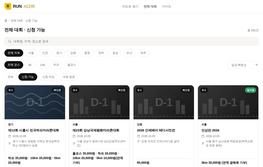Click title 2026 인제베어 테디서킷런
The height and width of the screenshot is (167, 263).
tap(156, 130)
